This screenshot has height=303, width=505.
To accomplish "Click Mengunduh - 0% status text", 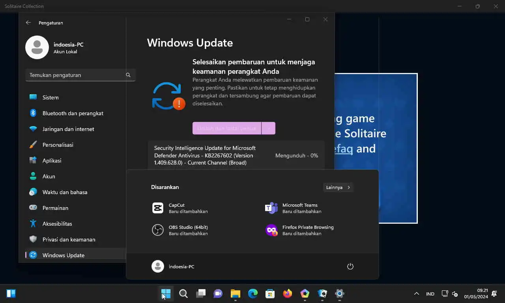I will 297,155.
